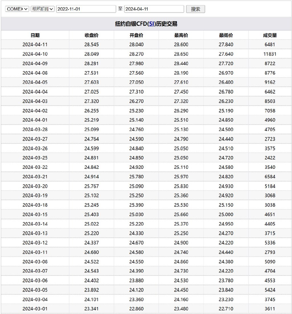Select date cell 2024-03-26
The image size is (292, 314).
click(x=35, y=148)
